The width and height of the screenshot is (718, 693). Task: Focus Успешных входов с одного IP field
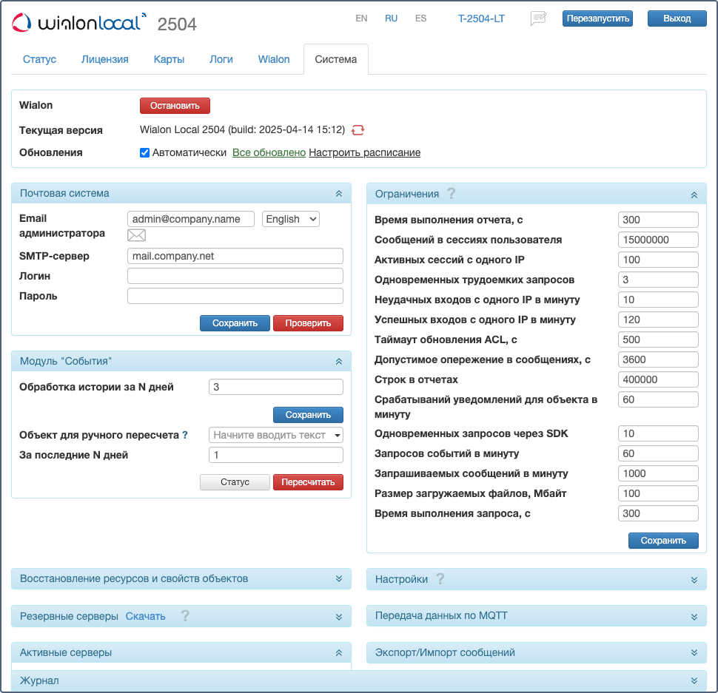tap(658, 320)
